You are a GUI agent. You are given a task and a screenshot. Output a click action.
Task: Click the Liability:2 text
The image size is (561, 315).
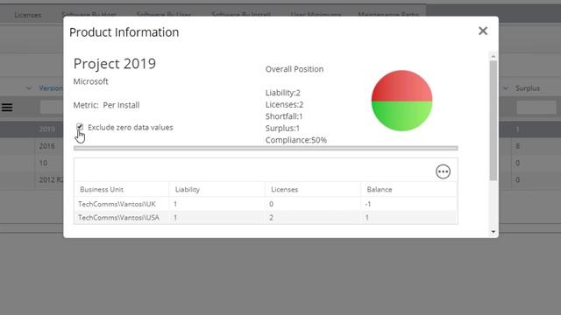tap(282, 93)
